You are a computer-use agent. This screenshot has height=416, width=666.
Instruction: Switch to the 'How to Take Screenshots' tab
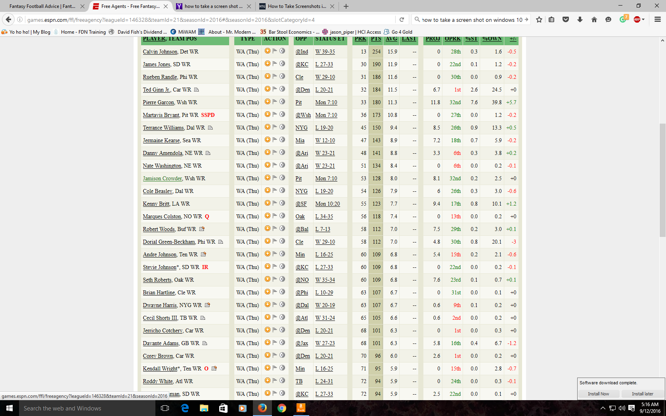tap(297, 6)
